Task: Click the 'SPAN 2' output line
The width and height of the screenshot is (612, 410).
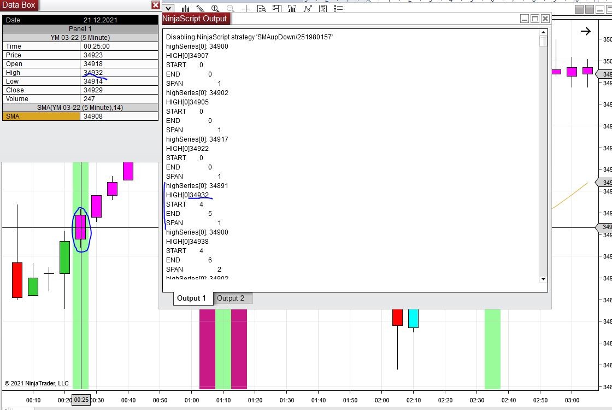Action: [x=193, y=270]
